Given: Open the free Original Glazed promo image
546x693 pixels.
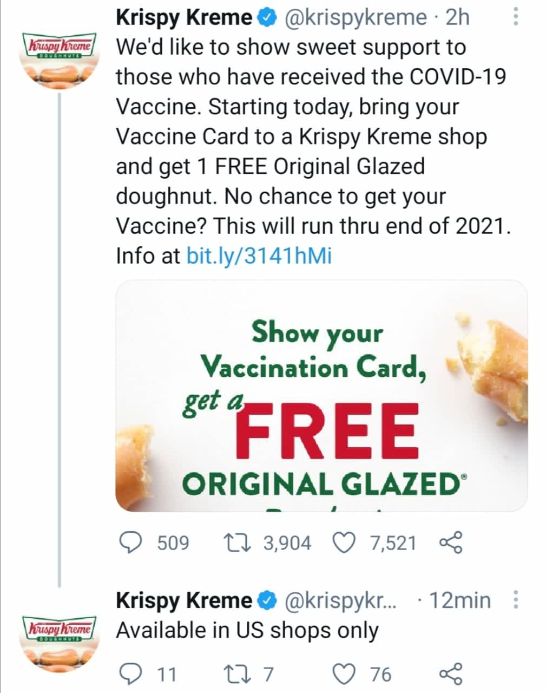Looking at the screenshot, I should [321, 395].
